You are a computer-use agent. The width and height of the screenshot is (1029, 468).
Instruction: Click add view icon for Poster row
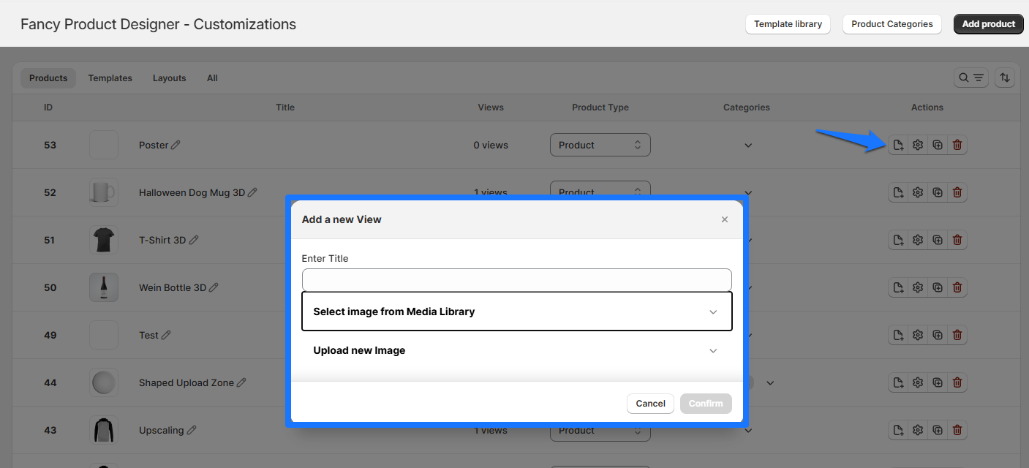(x=898, y=145)
